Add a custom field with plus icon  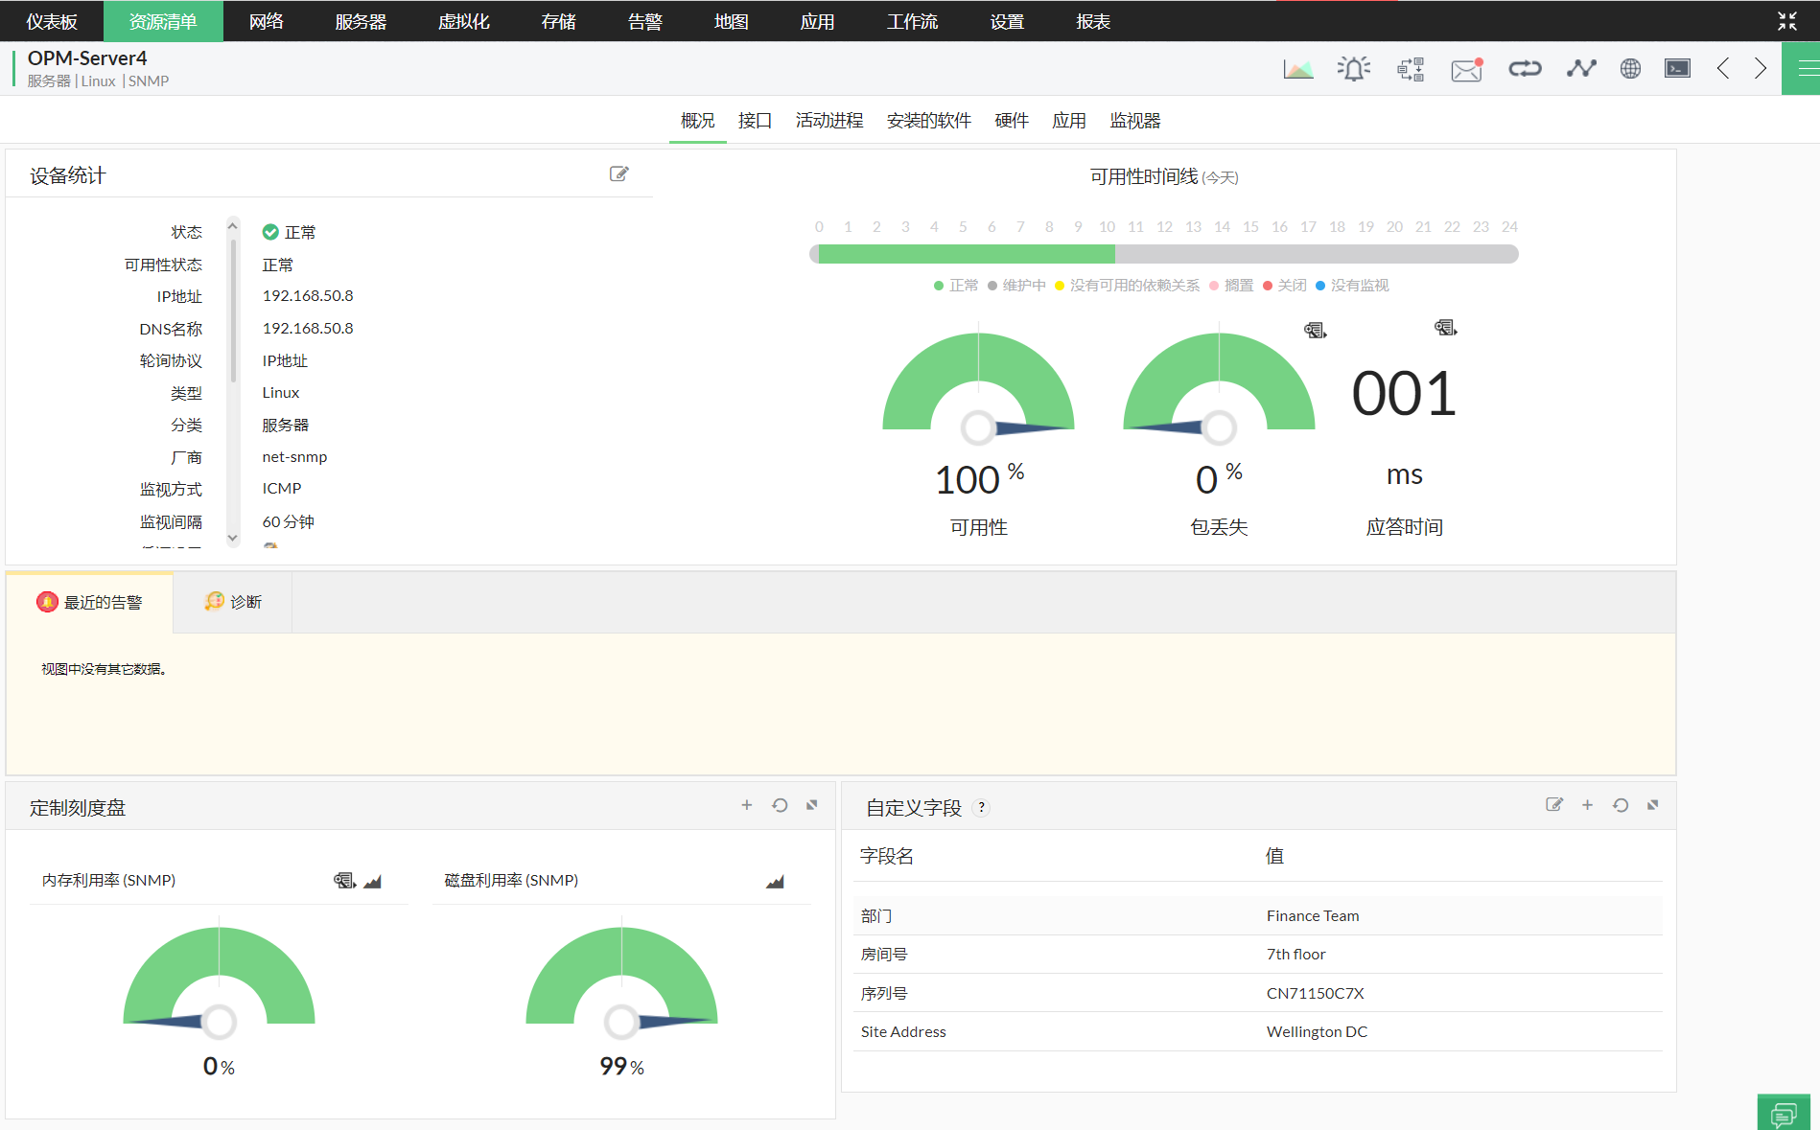(1587, 805)
